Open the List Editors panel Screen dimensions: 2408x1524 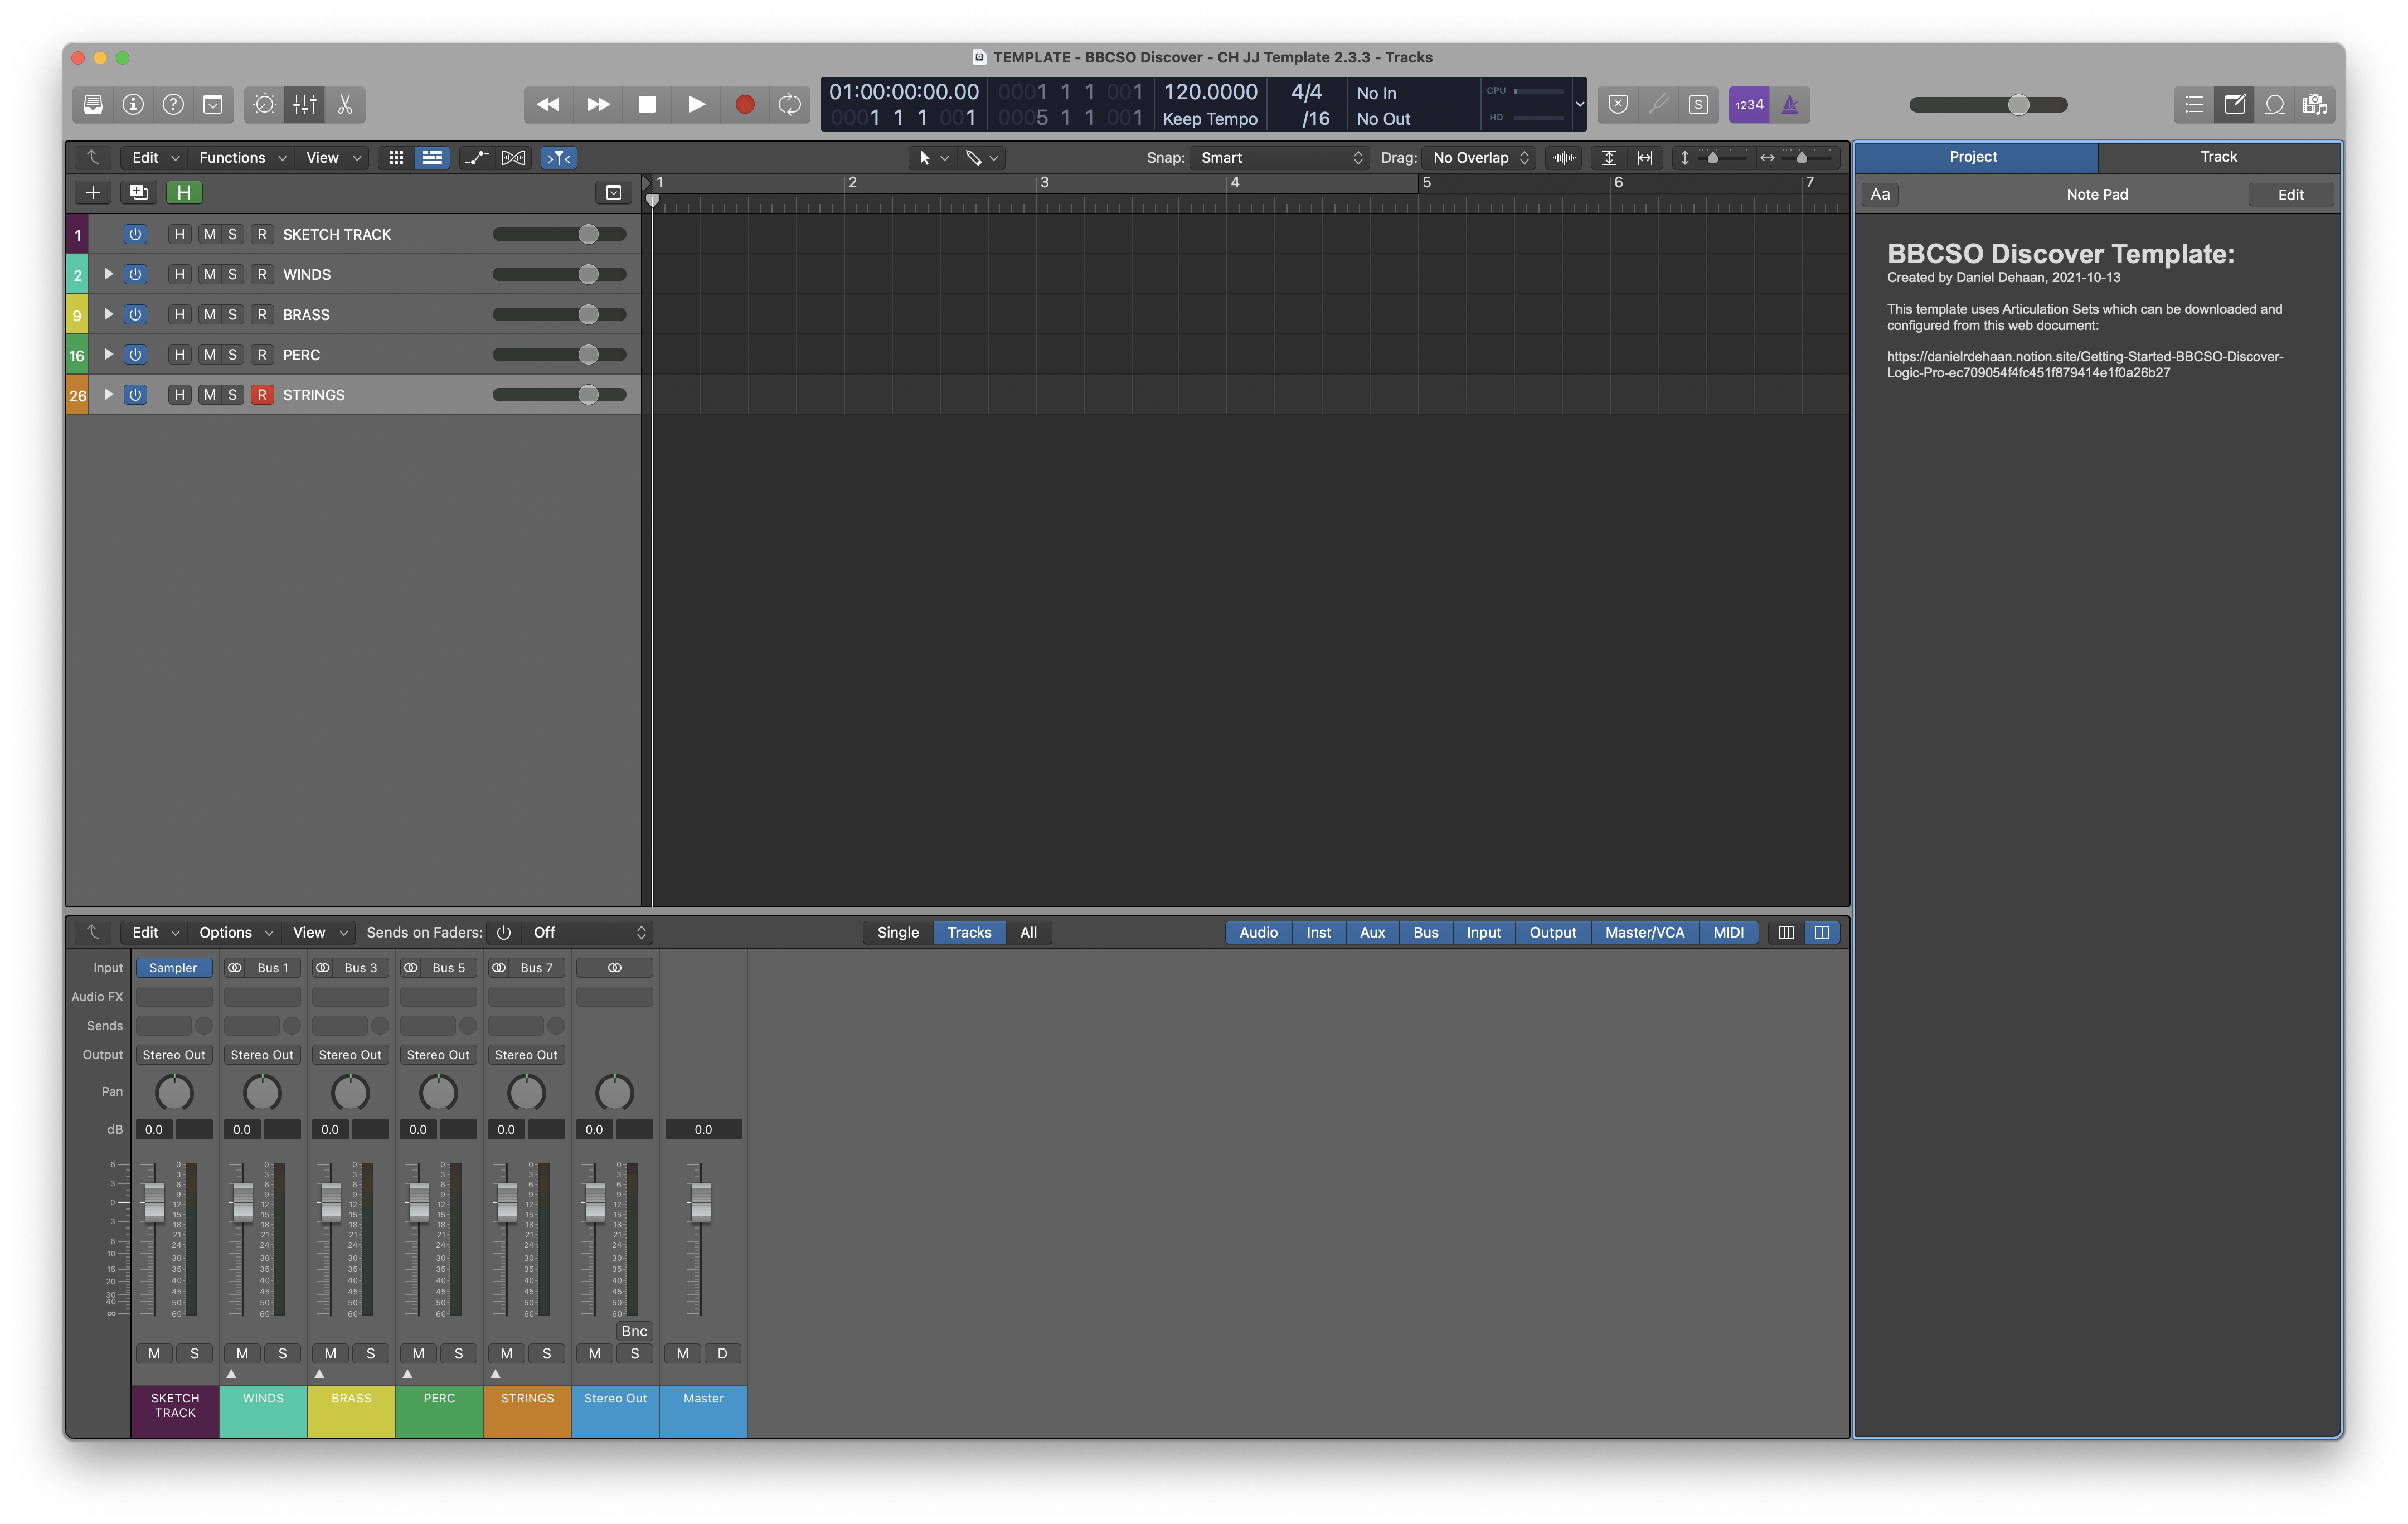(x=2194, y=104)
